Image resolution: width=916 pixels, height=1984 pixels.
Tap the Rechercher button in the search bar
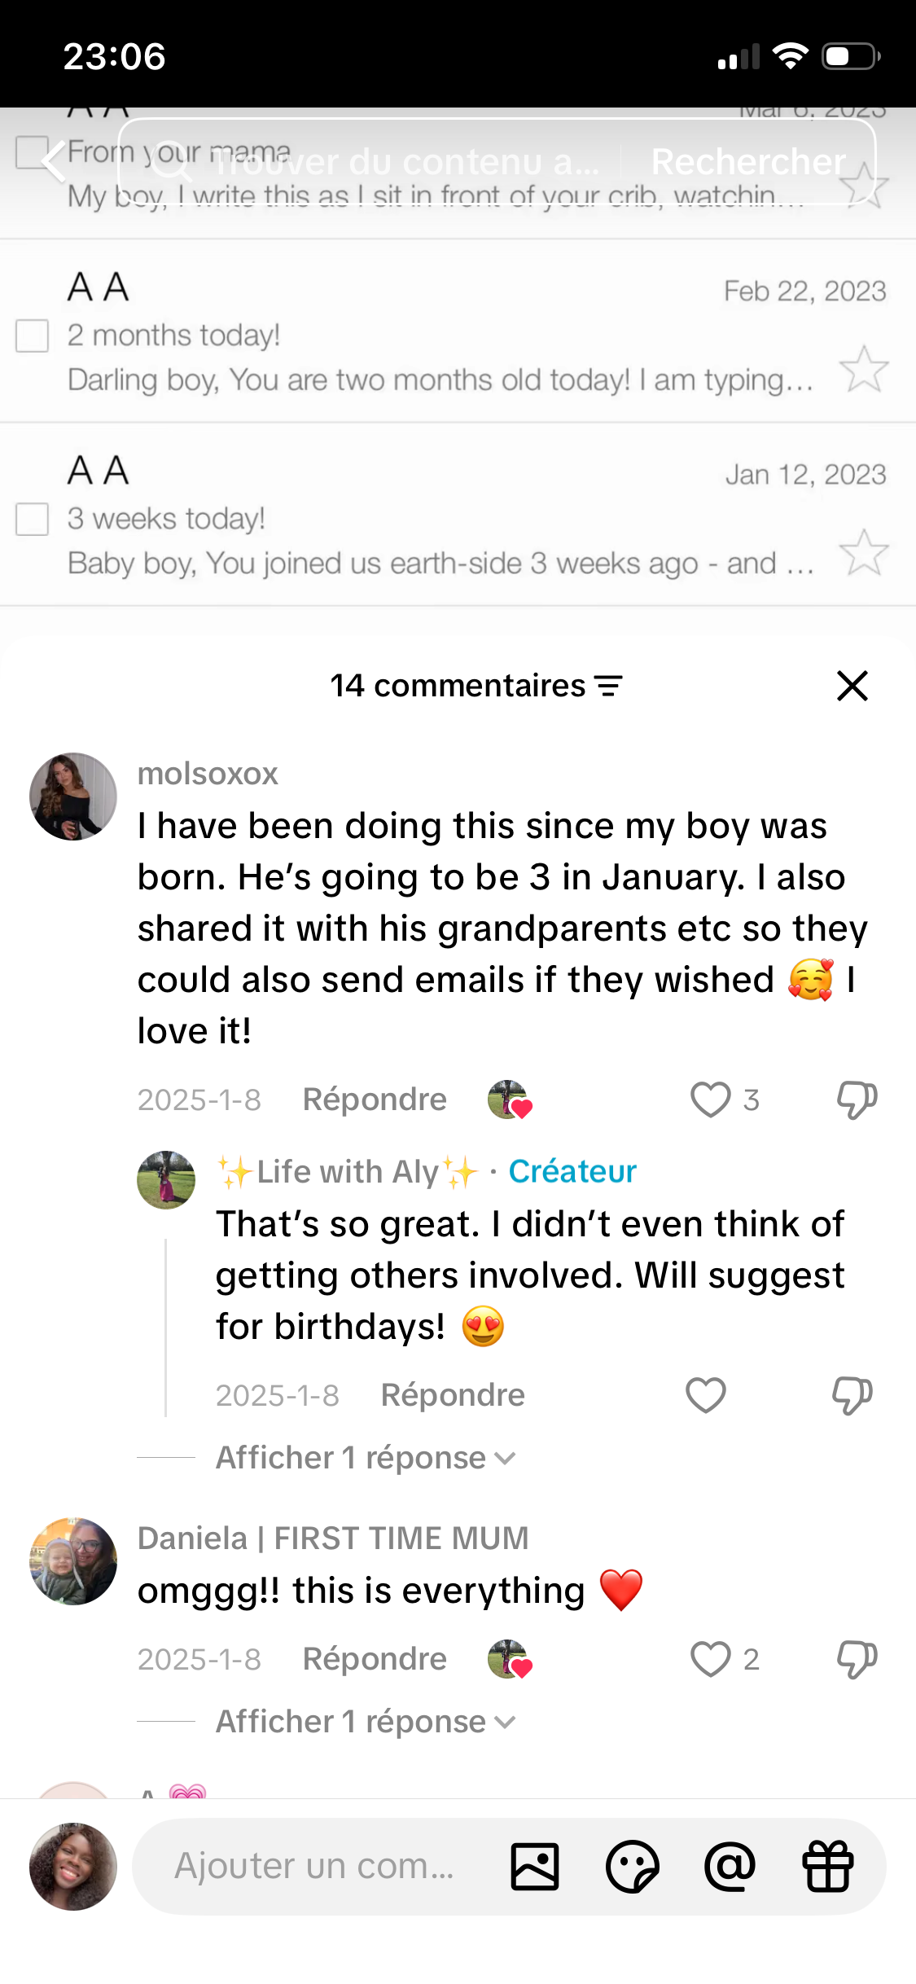coord(748,161)
